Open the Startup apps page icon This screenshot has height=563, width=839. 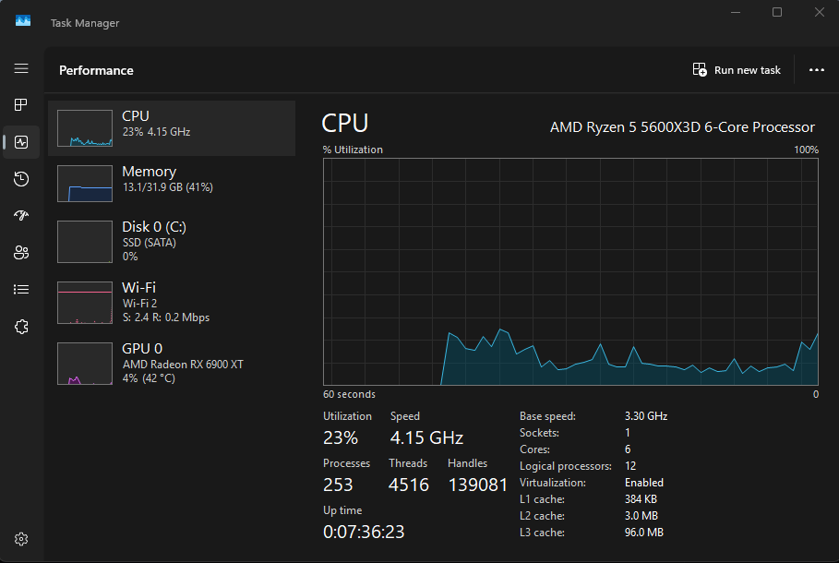pyautogui.click(x=21, y=216)
